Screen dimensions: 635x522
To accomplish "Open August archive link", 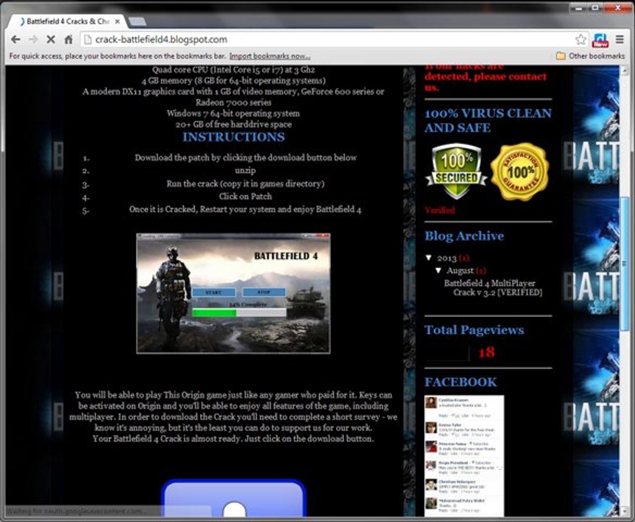I will [460, 270].
